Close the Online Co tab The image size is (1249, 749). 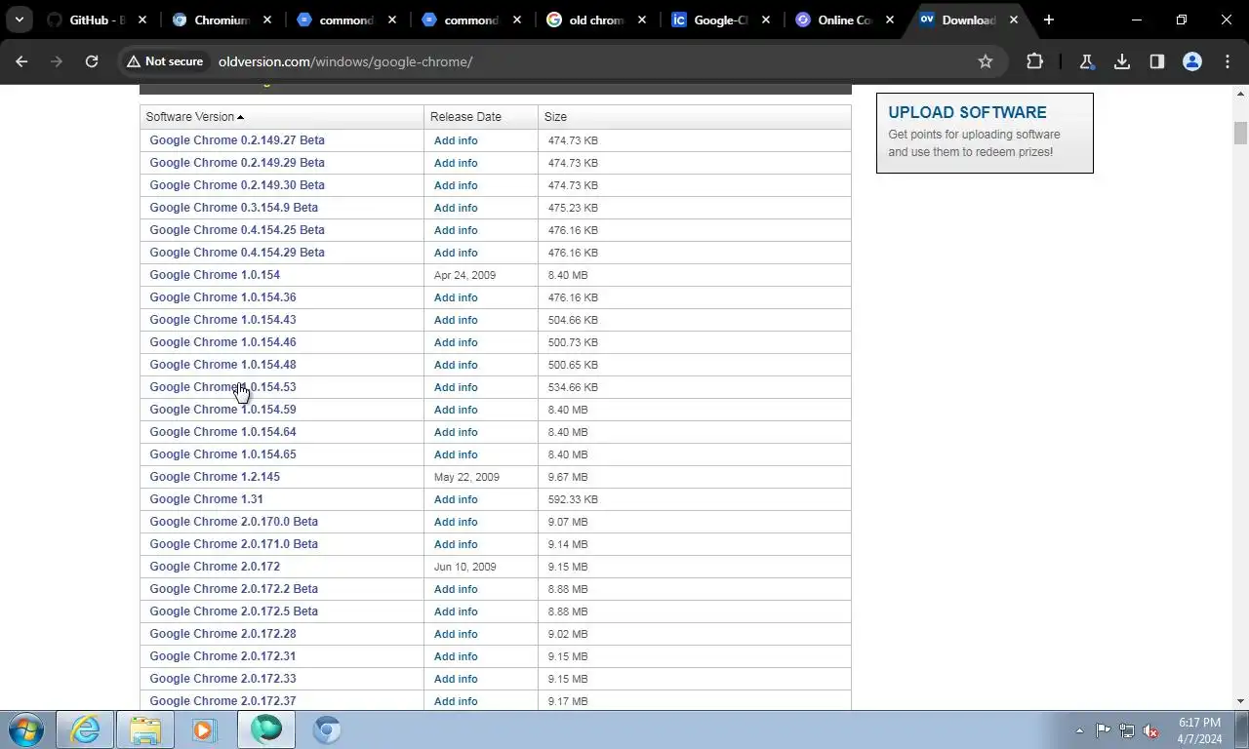tap(890, 20)
